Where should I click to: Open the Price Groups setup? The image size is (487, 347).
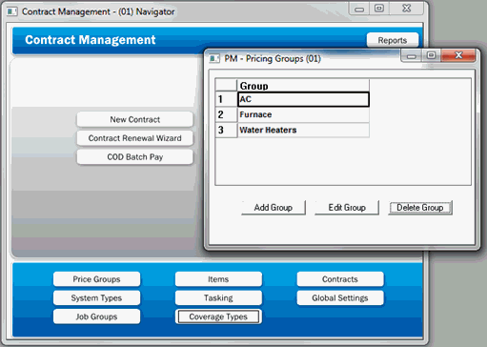96,279
